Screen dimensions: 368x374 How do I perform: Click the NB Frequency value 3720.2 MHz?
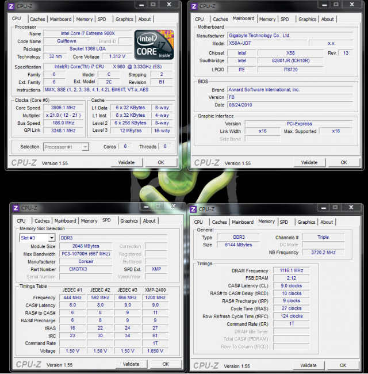(x=323, y=253)
